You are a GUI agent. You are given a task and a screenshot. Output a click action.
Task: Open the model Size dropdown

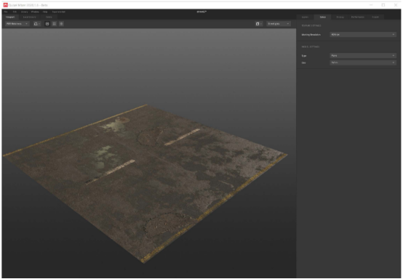(363, 62)
